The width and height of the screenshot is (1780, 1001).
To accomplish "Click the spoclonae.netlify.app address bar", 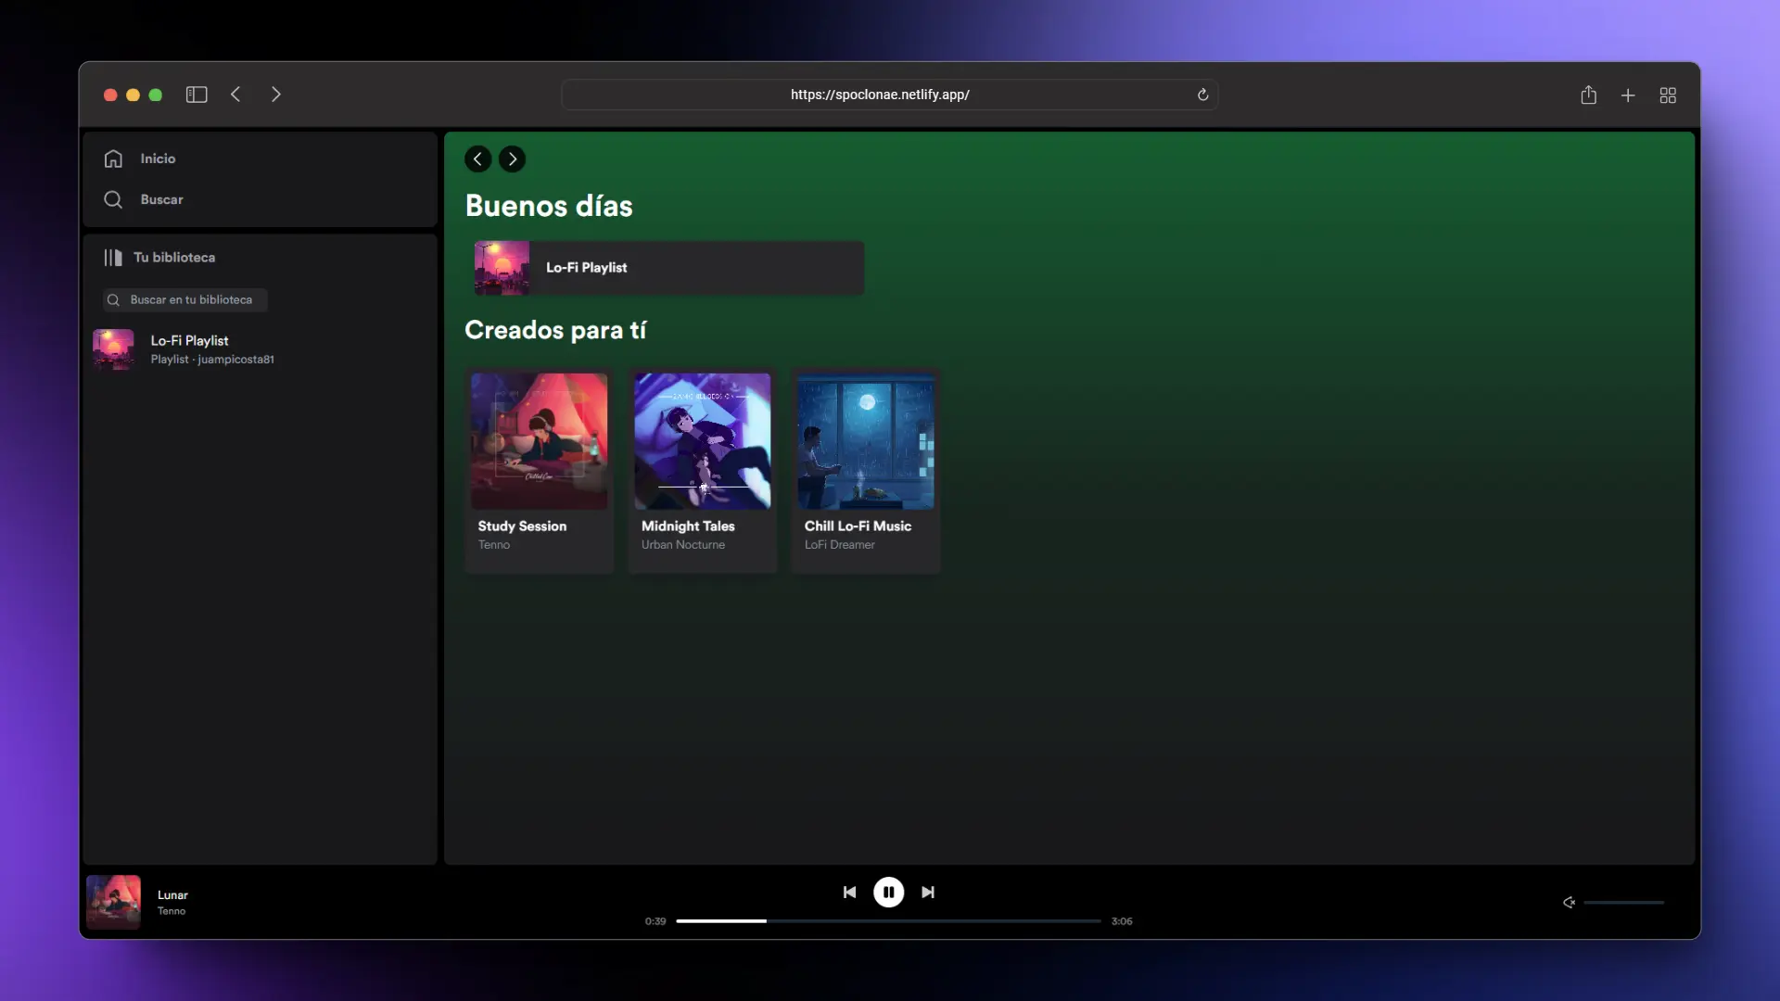I will coord(888,95).
